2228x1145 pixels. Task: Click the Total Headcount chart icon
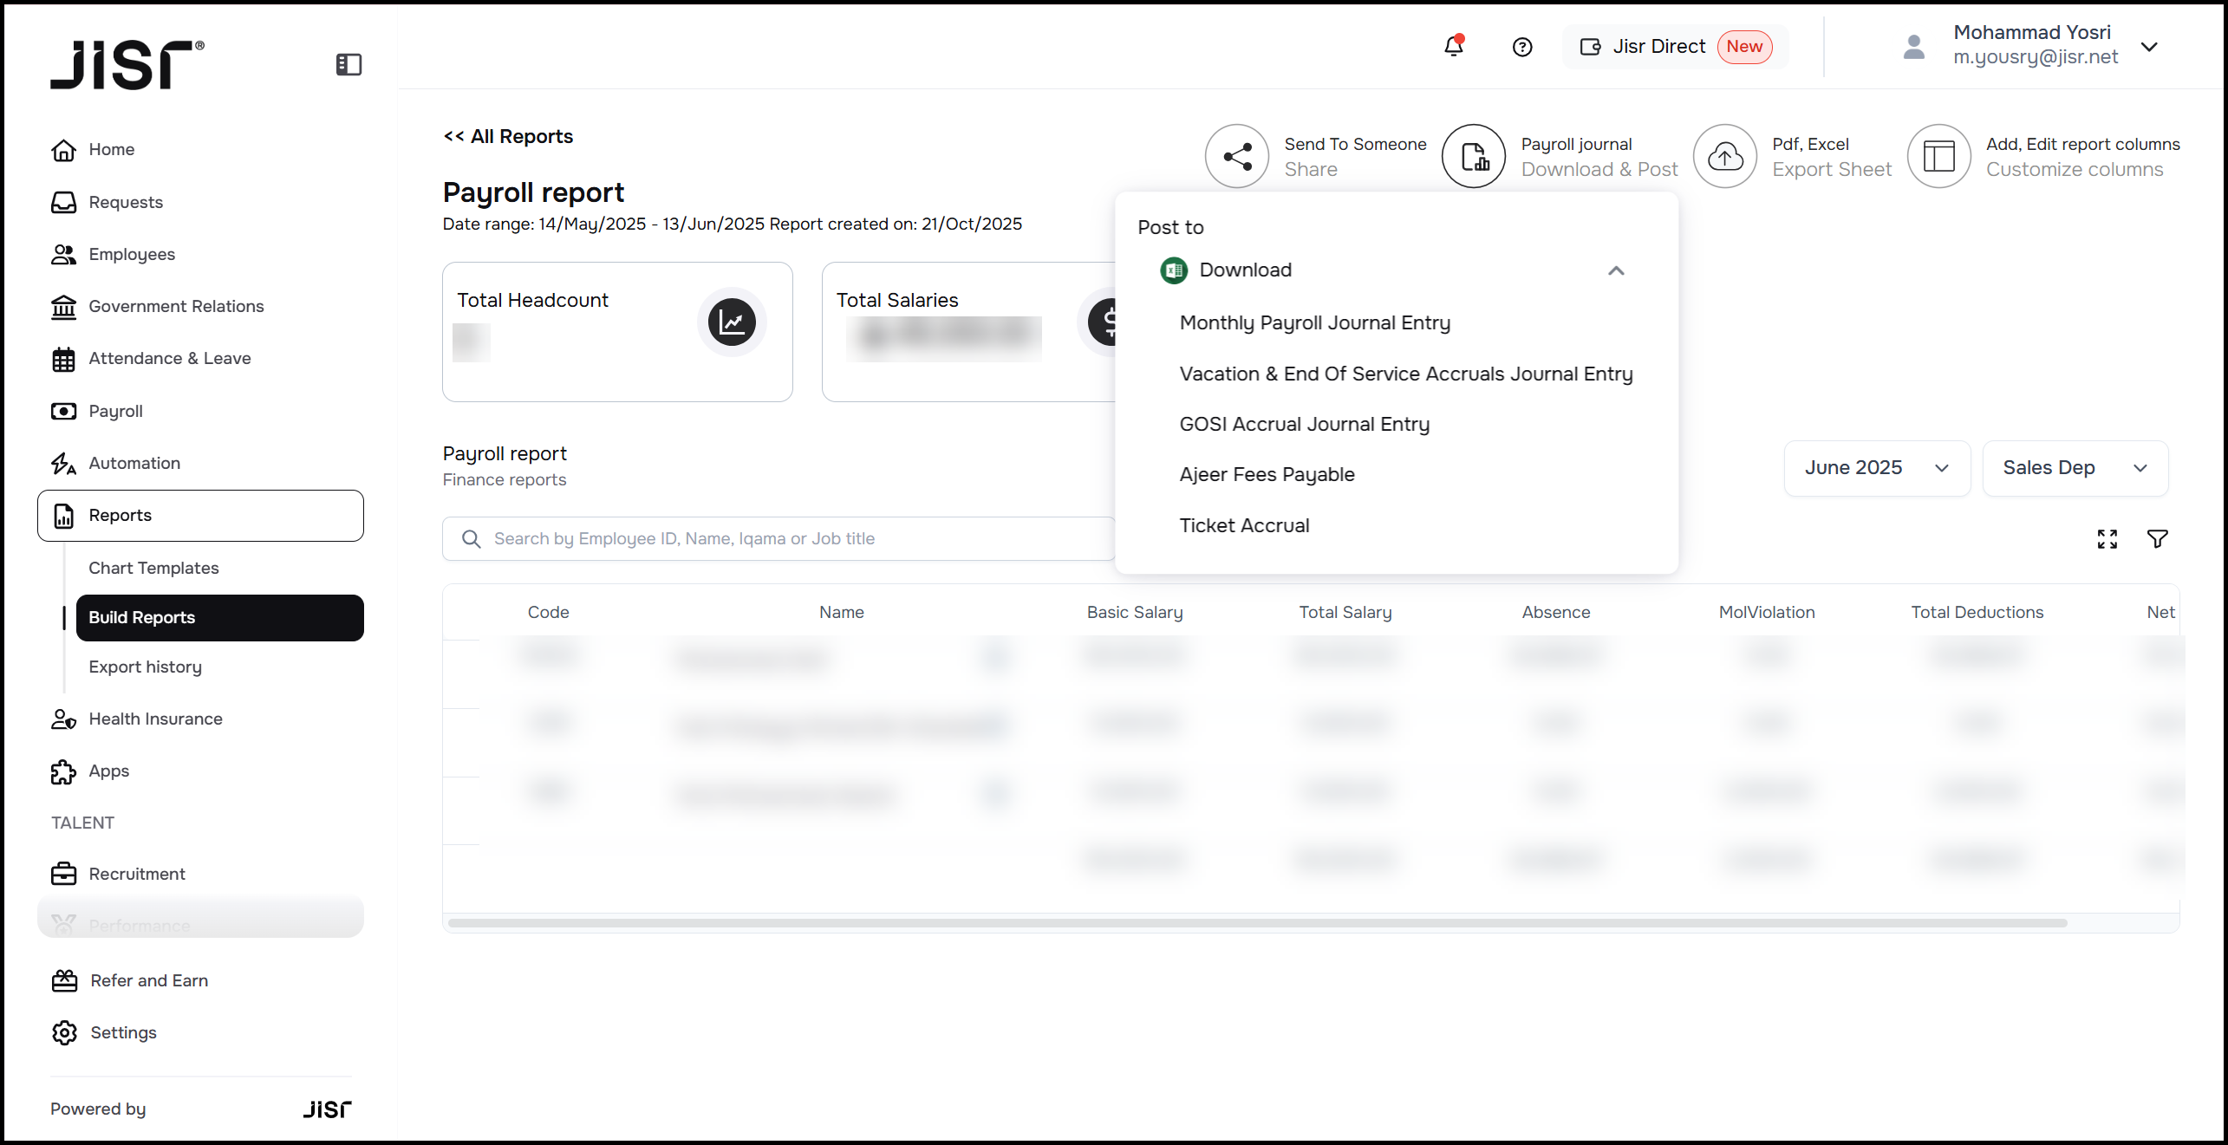tap(732, 322)
